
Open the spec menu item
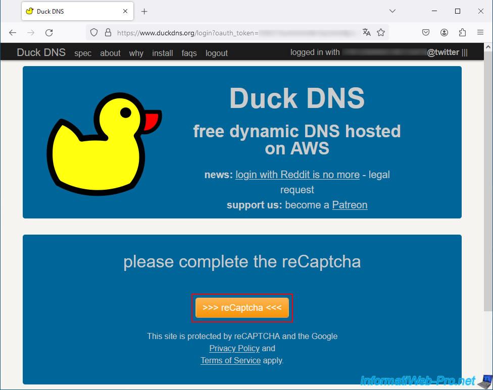[83, 53]
